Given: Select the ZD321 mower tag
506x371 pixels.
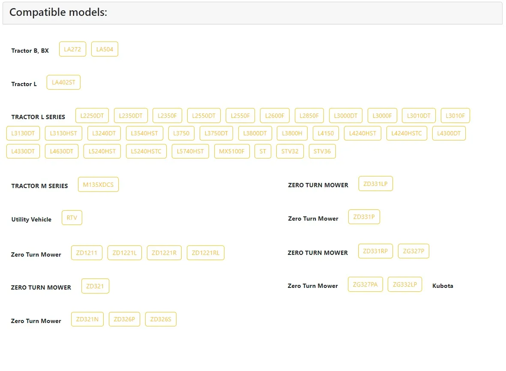Looking at the screenshot, I should (x=95, y=286).
